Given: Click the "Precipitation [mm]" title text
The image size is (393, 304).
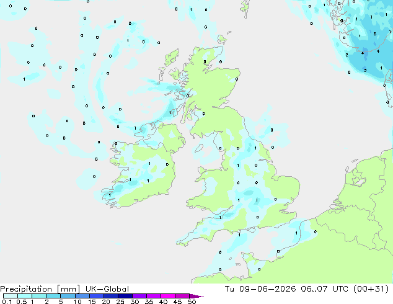Looking at the screenshot, I should pyautogui.click(x=40, y=289).
